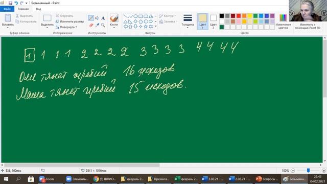Choose the Right triangle shape
Image resolution: width=327 pixels, height=184 pixels.
click(130, 21)
